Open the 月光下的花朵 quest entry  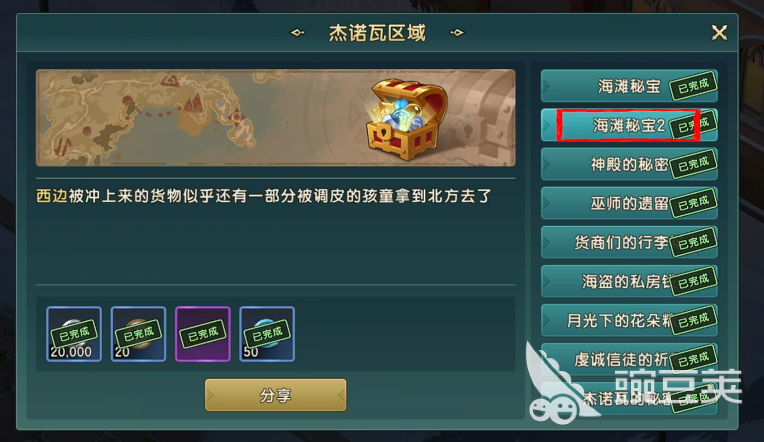pyautogui.click(x=629, y=320)
